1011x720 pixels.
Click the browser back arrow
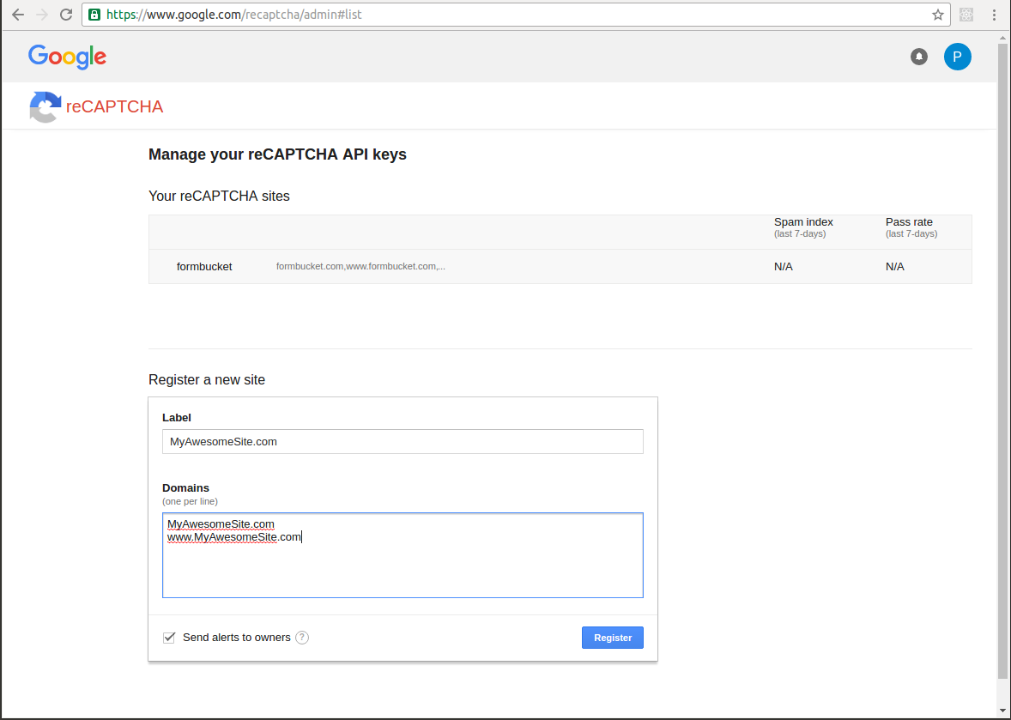coord(18,15)
